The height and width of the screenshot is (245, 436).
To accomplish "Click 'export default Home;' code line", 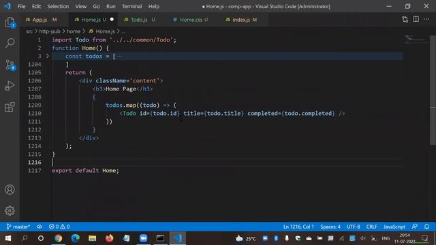I will (85, 171).
